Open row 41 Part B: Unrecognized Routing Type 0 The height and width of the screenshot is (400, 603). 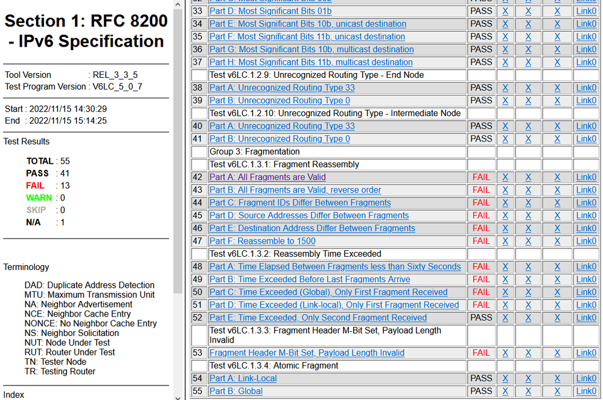click(279, 138)
